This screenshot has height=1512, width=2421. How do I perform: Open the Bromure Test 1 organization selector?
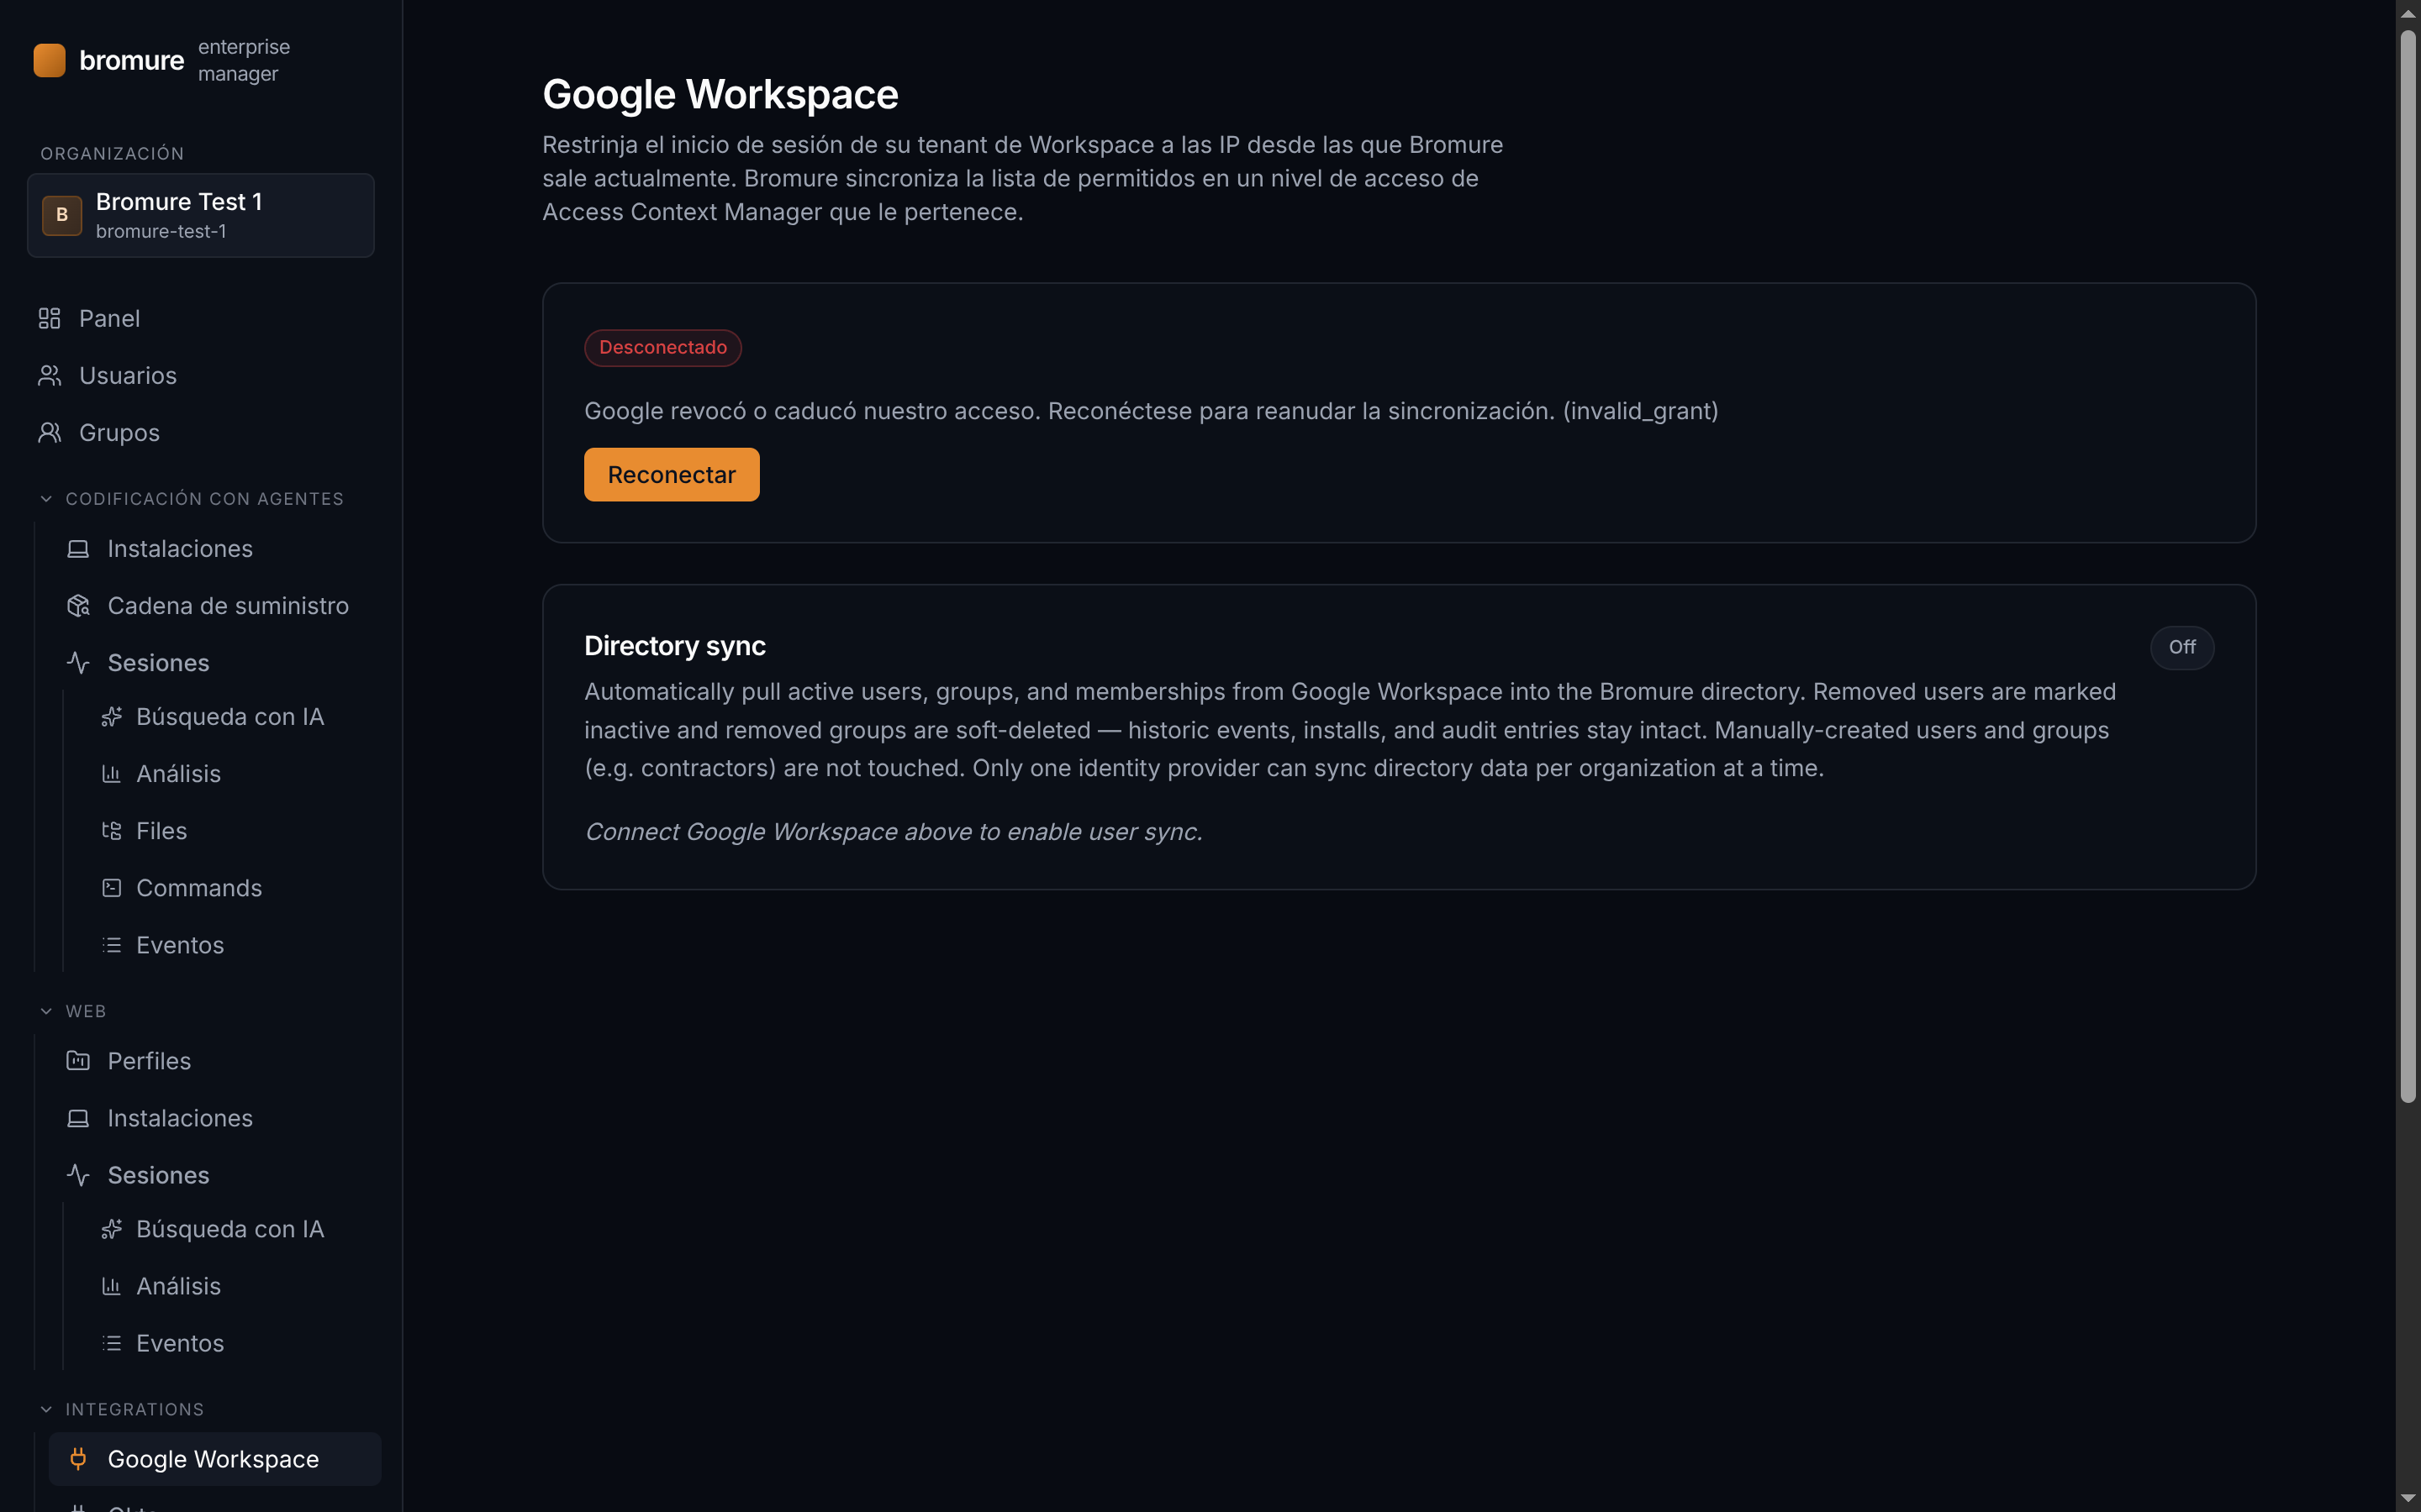[x=201, y=215]
